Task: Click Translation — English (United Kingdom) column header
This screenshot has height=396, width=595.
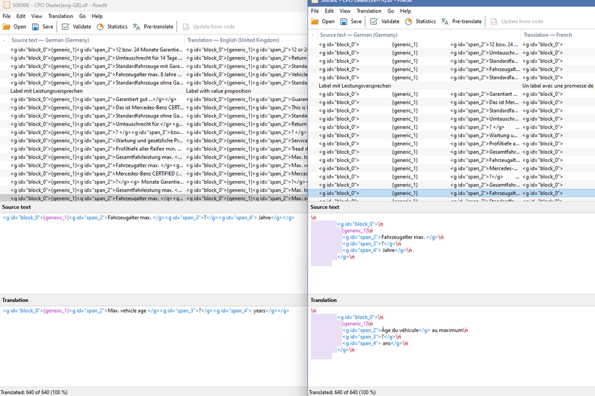Action: click(x=233, y=40)
